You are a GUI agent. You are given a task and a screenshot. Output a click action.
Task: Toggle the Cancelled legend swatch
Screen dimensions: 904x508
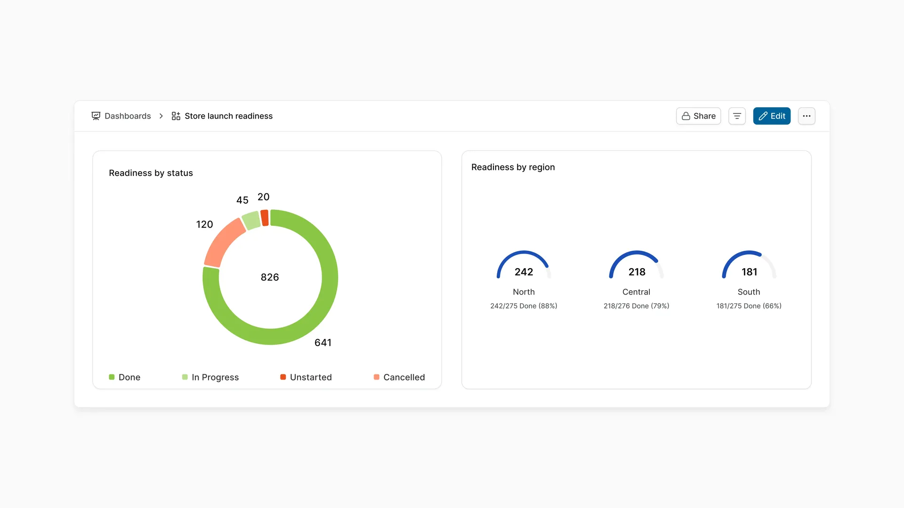tap(376, 377)
